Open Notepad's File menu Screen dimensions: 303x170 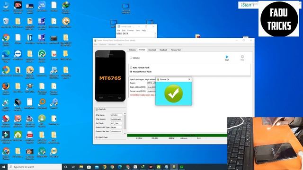(x=118, y=30)
